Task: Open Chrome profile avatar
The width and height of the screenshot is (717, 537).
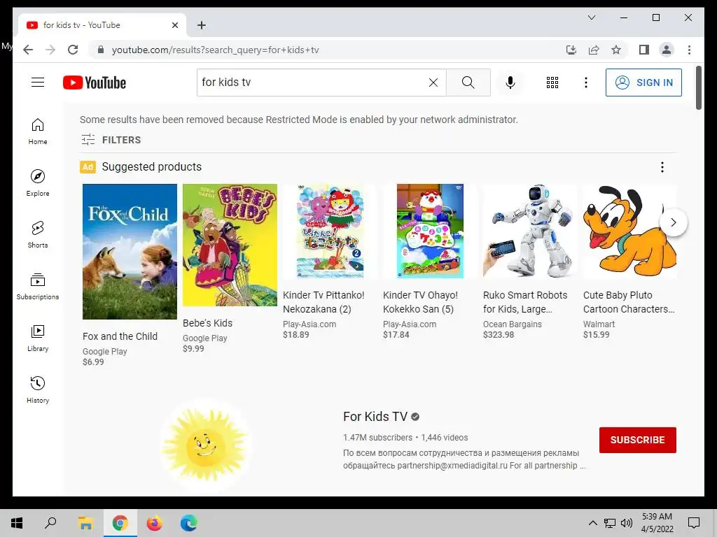Action: [667, 50]
